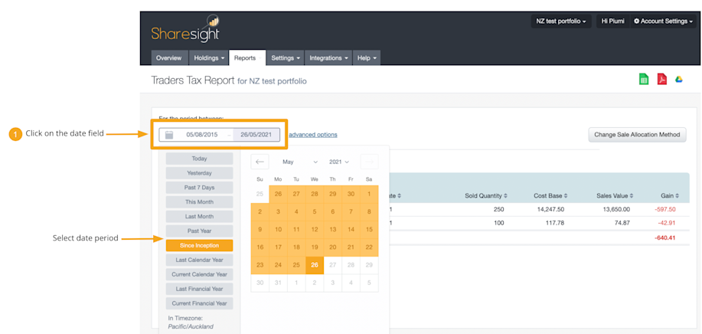Sort by Gain column
Image resolution: width=702 pixels, height=334 pixels.
(670, 195)
